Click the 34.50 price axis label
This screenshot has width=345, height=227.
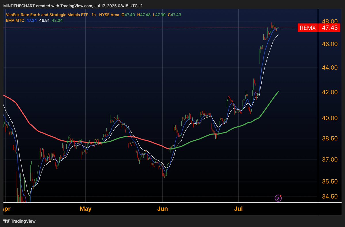[329, 197]
